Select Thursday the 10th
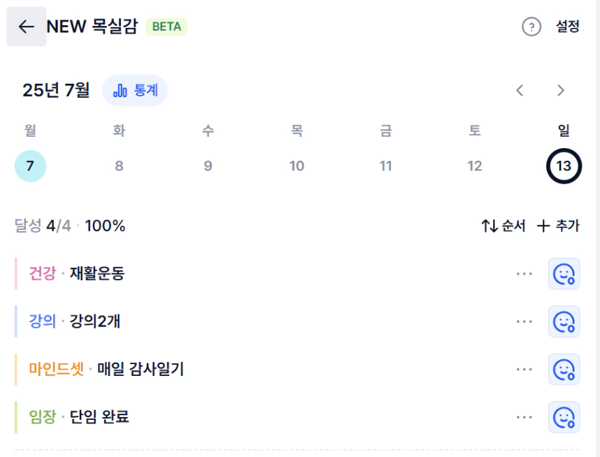The width and height of the screenshot is (600, 457). 297,166
